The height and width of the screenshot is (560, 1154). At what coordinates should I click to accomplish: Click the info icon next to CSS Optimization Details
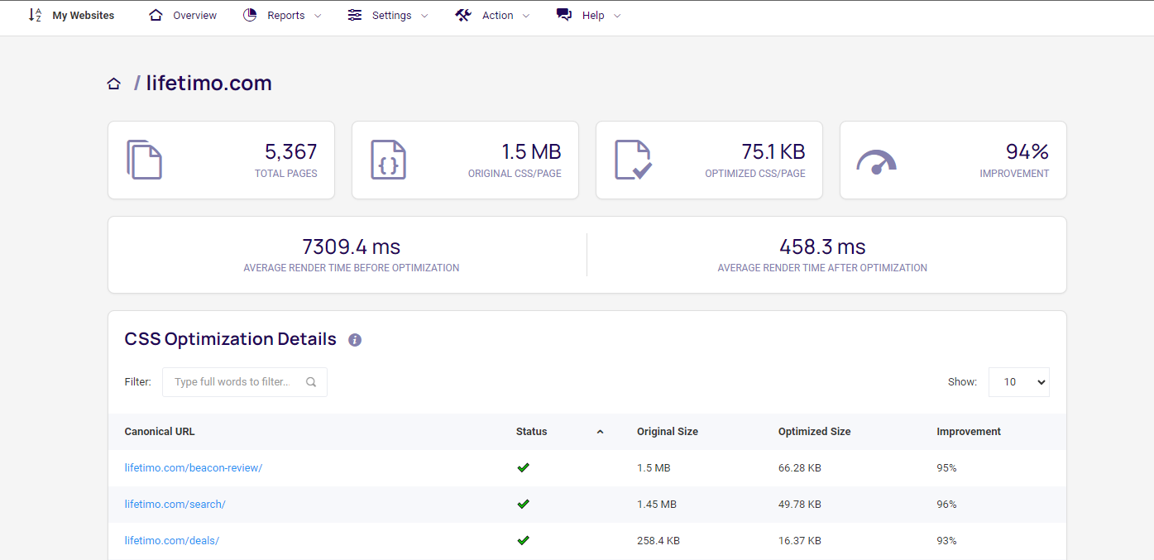354,339
